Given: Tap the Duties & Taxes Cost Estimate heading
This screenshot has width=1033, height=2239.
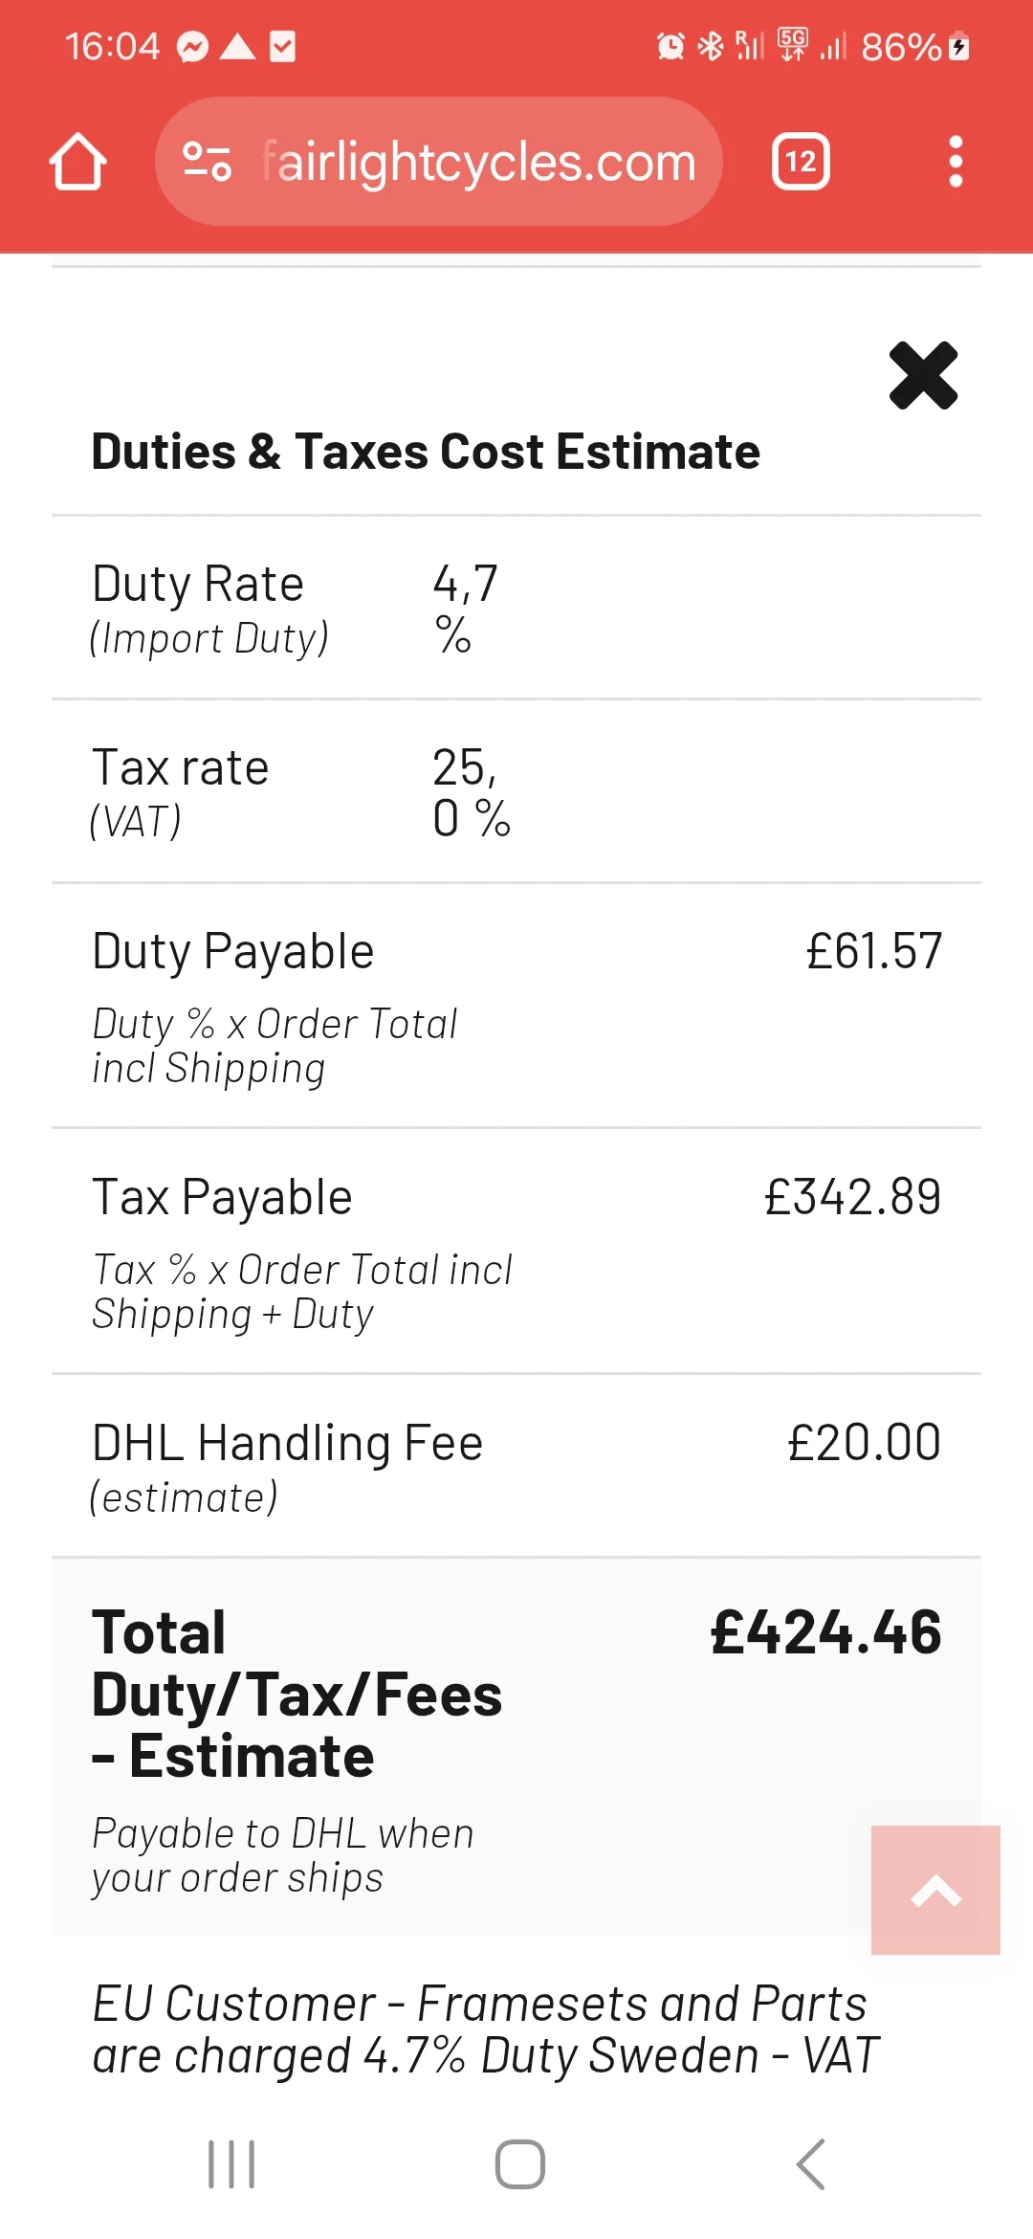Looking at the screenshot, I should [x=426, y=452].
